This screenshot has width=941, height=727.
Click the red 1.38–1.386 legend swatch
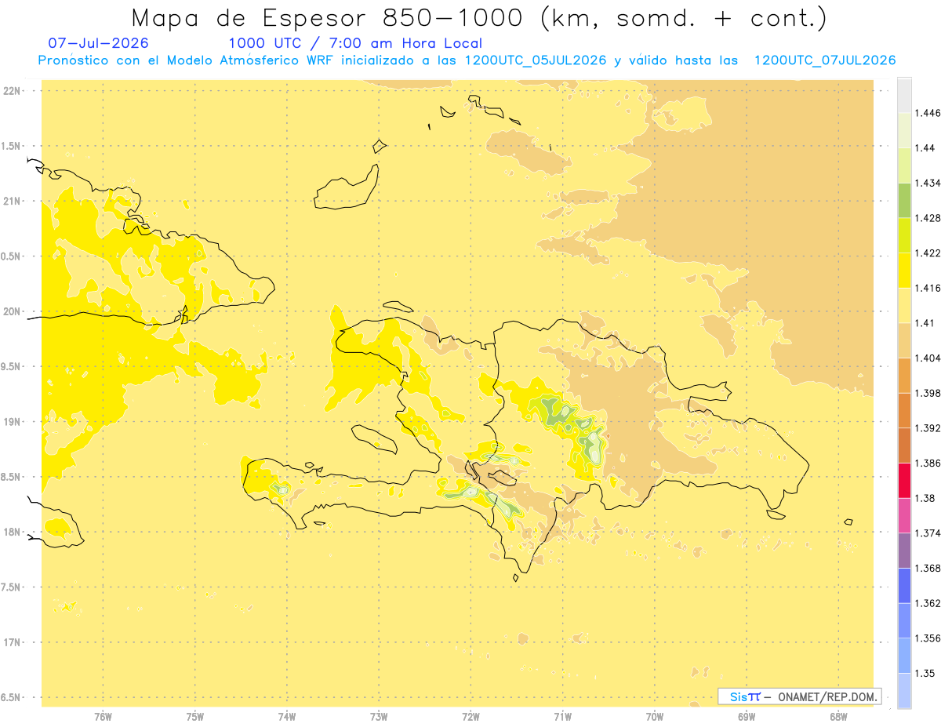pyautogui.click(x=904, y=480)
